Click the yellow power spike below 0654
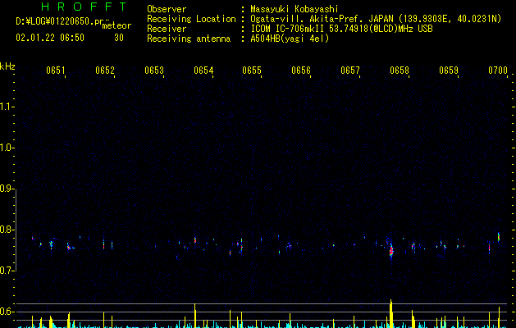Viewport: 516px width, 328px height. [195, 316]
